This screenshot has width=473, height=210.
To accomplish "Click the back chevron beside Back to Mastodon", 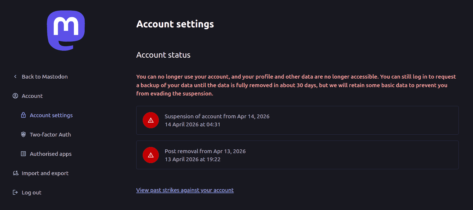I will point(15,77).
